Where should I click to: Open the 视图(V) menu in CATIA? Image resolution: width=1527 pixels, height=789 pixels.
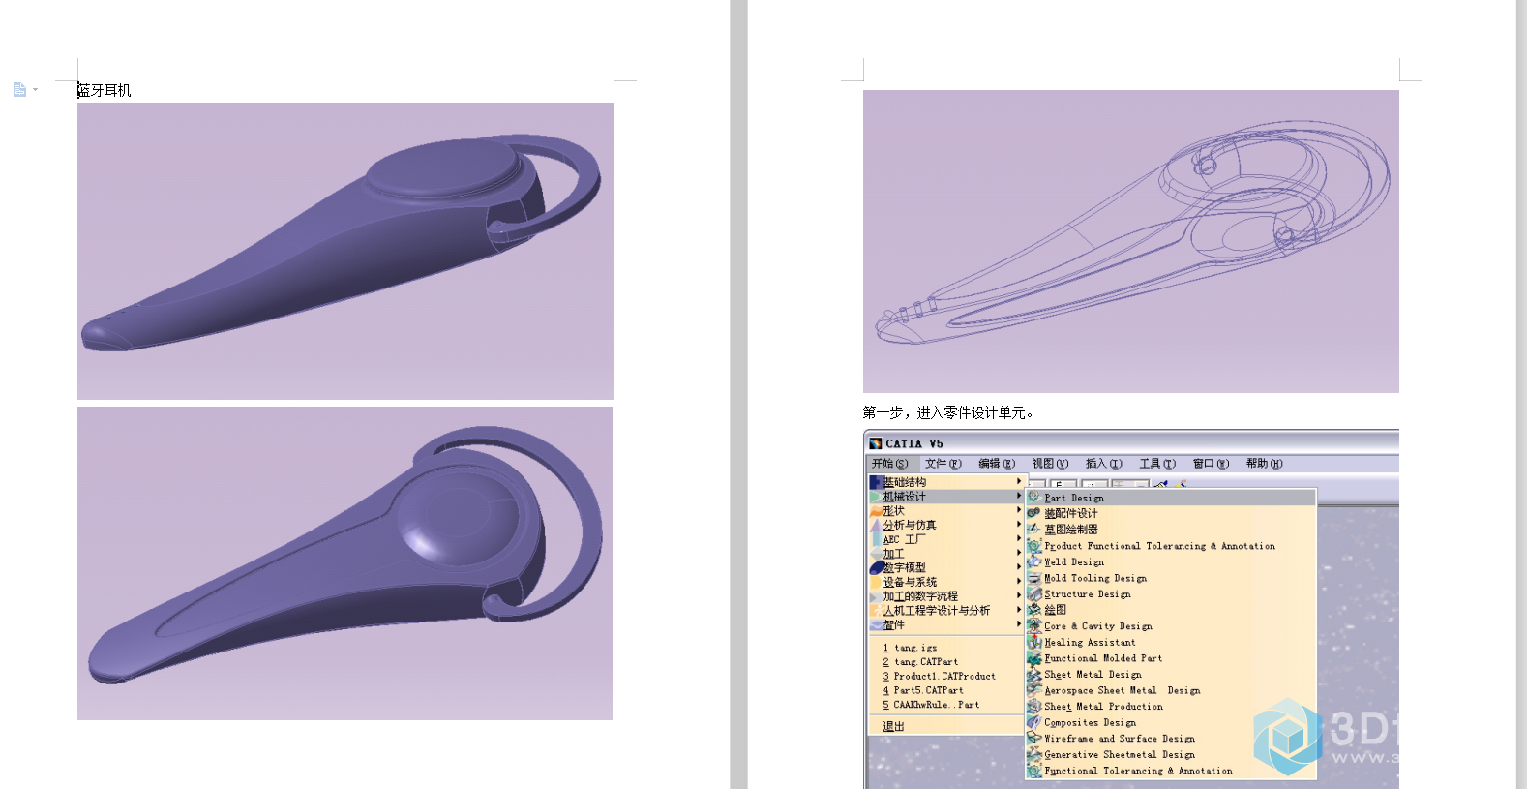click(x=1050, y=464)
